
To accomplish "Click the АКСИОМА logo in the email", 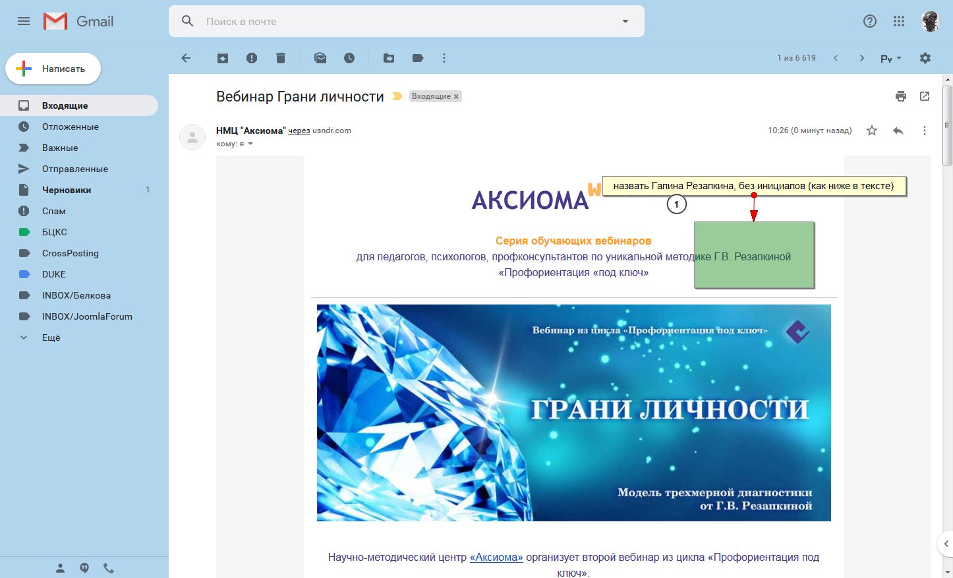I will point(531,199).
